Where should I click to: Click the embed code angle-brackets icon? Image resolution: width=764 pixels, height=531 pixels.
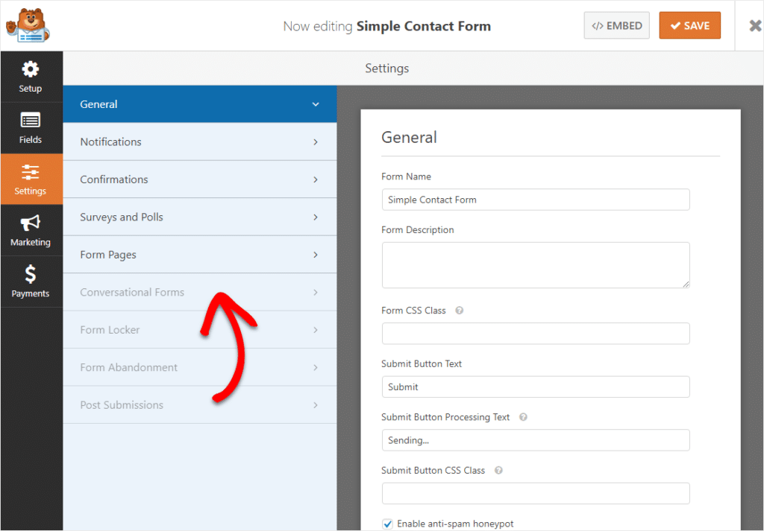pos(599,25)
